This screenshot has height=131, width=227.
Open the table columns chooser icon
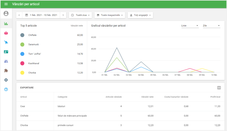point(219,88)
